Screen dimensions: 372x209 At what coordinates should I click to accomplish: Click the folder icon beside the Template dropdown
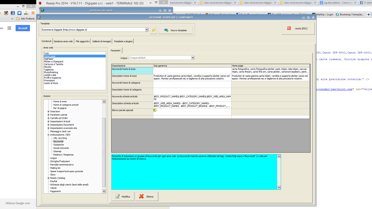tap(154, 30)
